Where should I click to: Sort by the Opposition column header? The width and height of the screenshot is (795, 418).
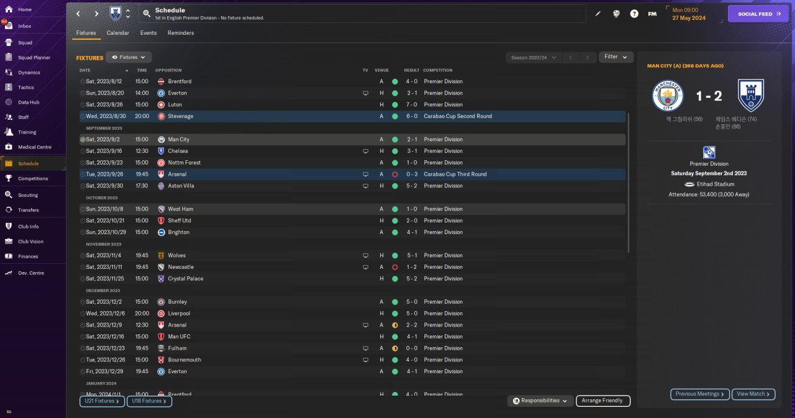click(x=168, y=70)
